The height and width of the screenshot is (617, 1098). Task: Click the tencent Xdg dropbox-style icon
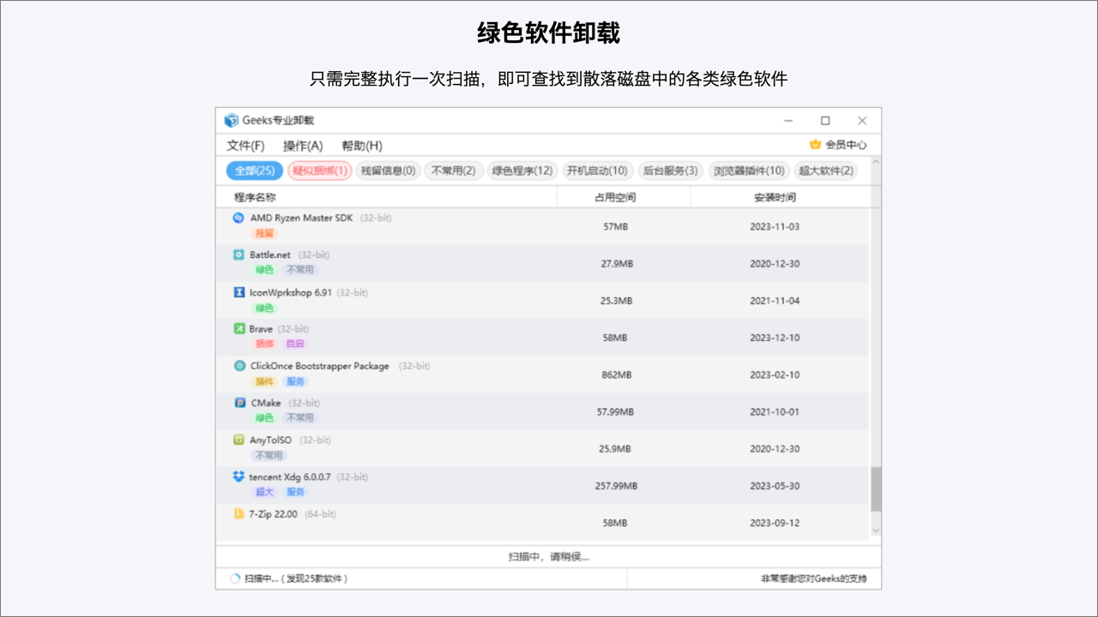click(x=238, y=476)
